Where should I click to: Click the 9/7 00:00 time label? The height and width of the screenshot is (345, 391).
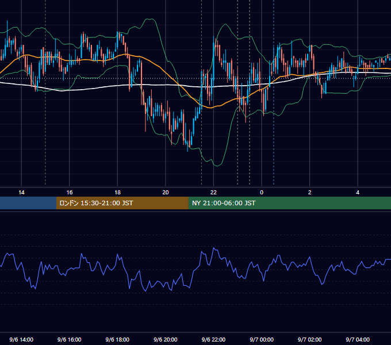tap(262, 339)
